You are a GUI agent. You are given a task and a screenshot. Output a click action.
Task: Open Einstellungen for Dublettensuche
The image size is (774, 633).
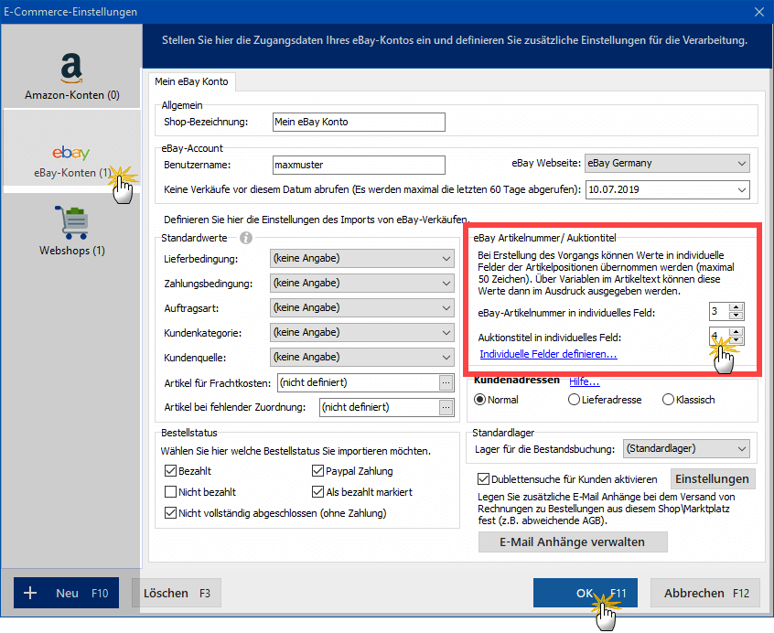point(713,478)
